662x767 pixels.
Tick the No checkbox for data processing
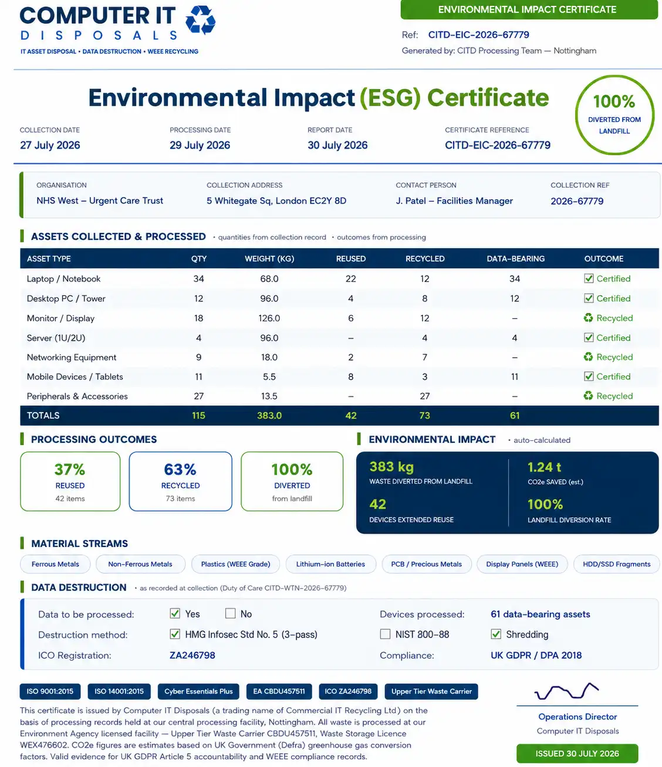pos(230,613)
